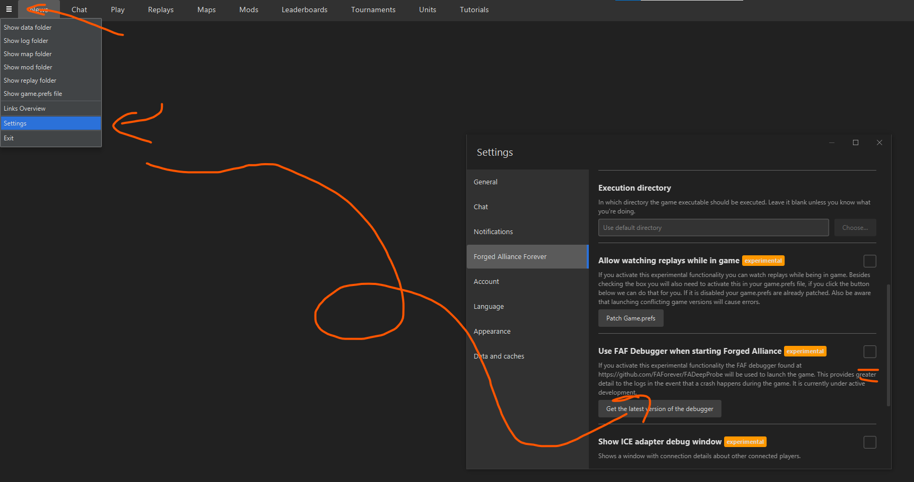Screen dimensions: 914x482
Task: Select Data and caches settings category
Action: pos(527,356)
